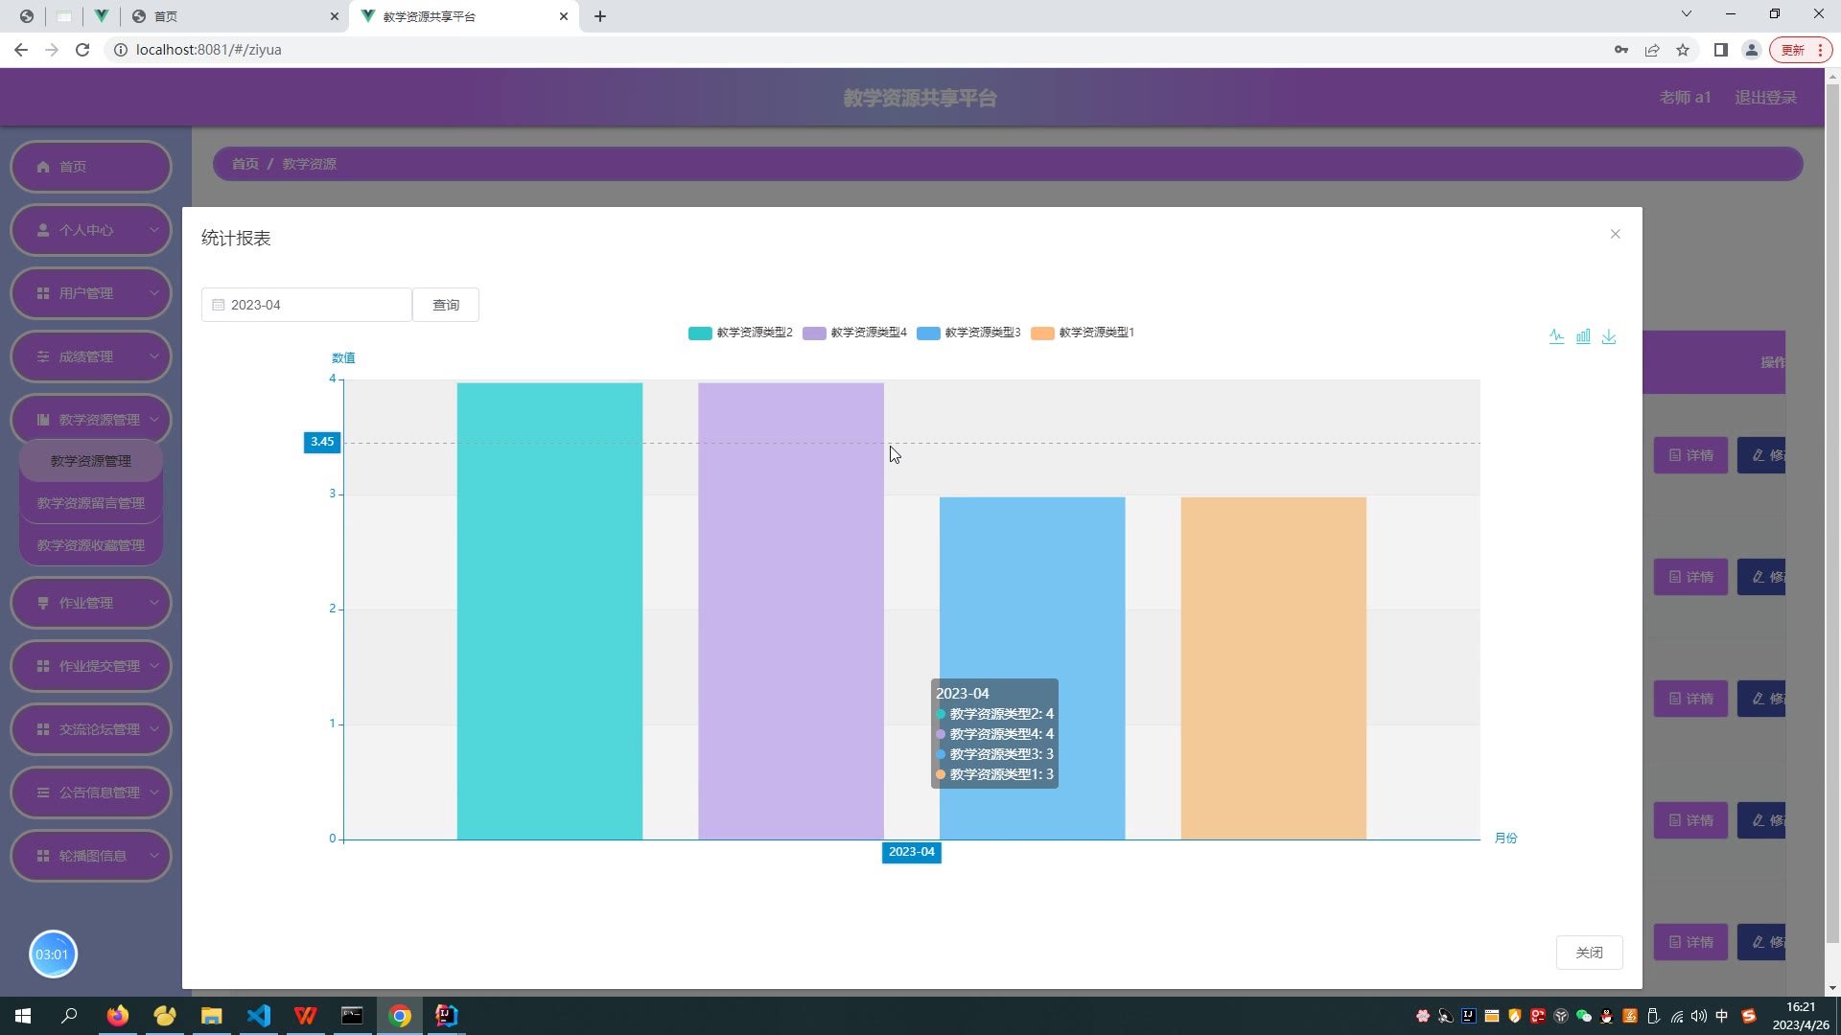Click the 查询 button

446,305
